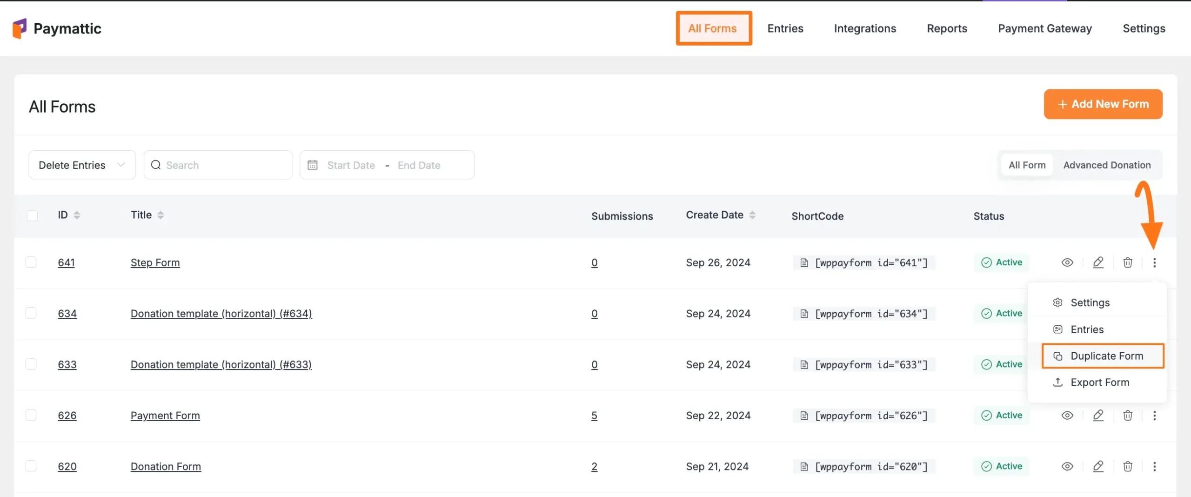Select the Advanced Donation filter toggle
This screenshot has width=1191, height=497.
click(1107, 165)
